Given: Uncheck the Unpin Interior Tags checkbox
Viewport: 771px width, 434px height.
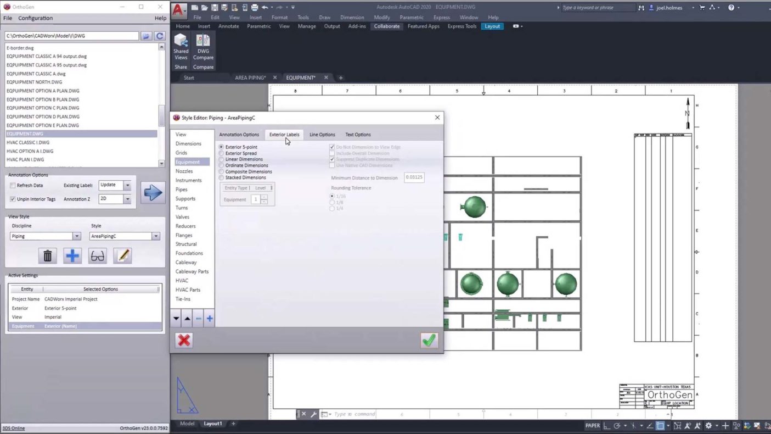Looking at the screenshot, I should 13,199.
